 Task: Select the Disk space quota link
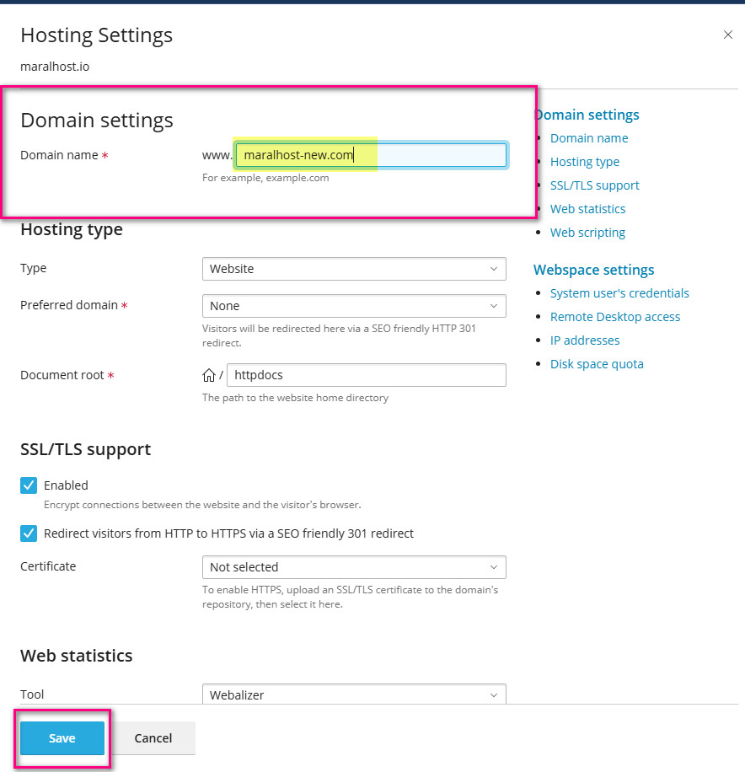click(x=597, y=364)
